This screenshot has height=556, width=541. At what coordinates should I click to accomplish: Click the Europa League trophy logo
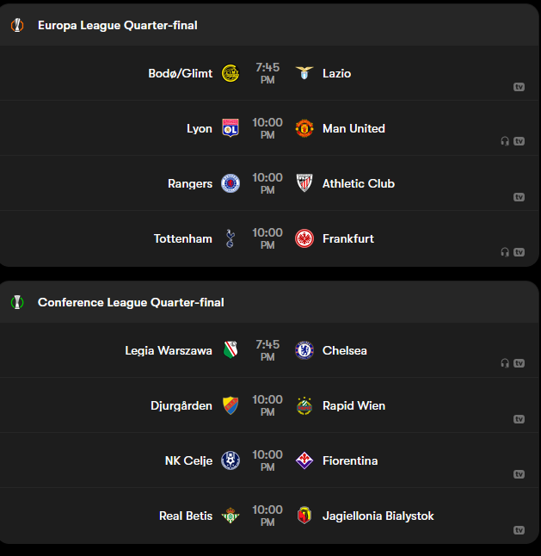[17, 26]
